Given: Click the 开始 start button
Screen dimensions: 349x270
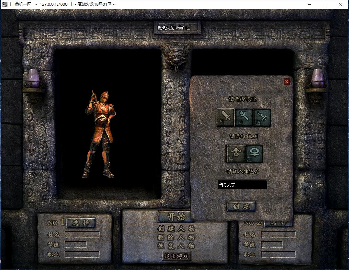Looking at the screenshot, I should [x=176, y=216].
